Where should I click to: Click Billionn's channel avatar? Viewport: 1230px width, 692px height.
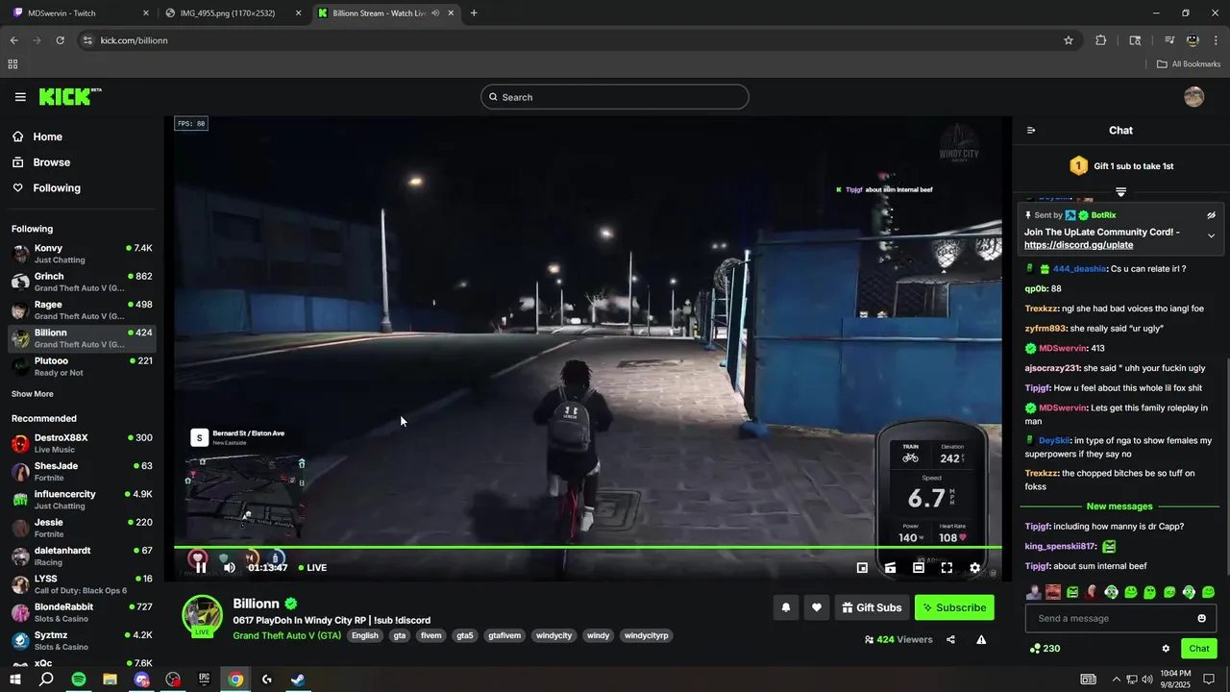[x=203, y=615]
